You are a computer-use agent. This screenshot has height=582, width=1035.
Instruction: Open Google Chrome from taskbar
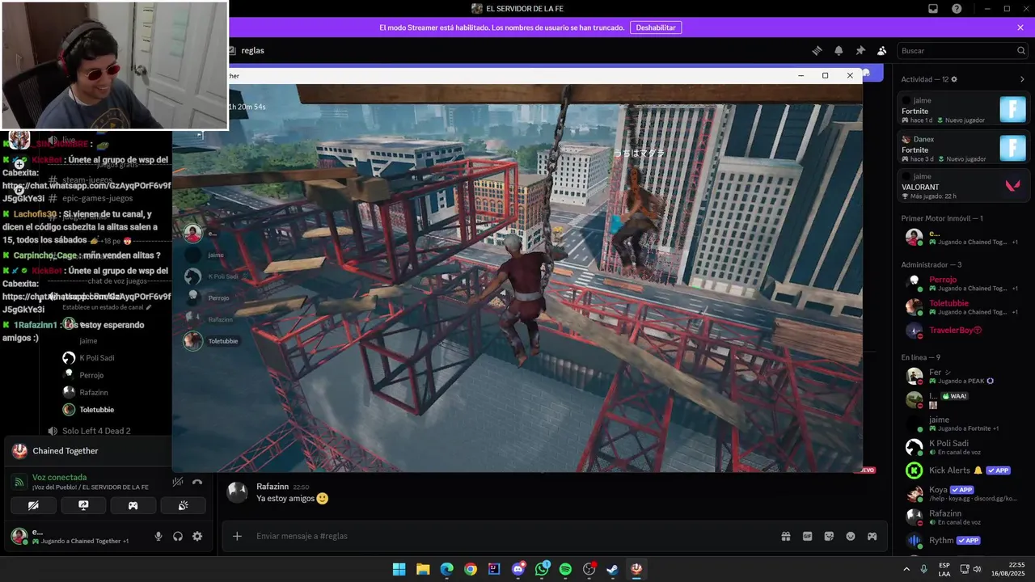click(x=471, y=569)
